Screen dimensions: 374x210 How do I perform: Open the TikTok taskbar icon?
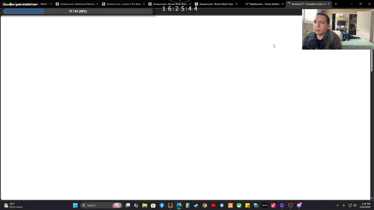tap(273, 205)
